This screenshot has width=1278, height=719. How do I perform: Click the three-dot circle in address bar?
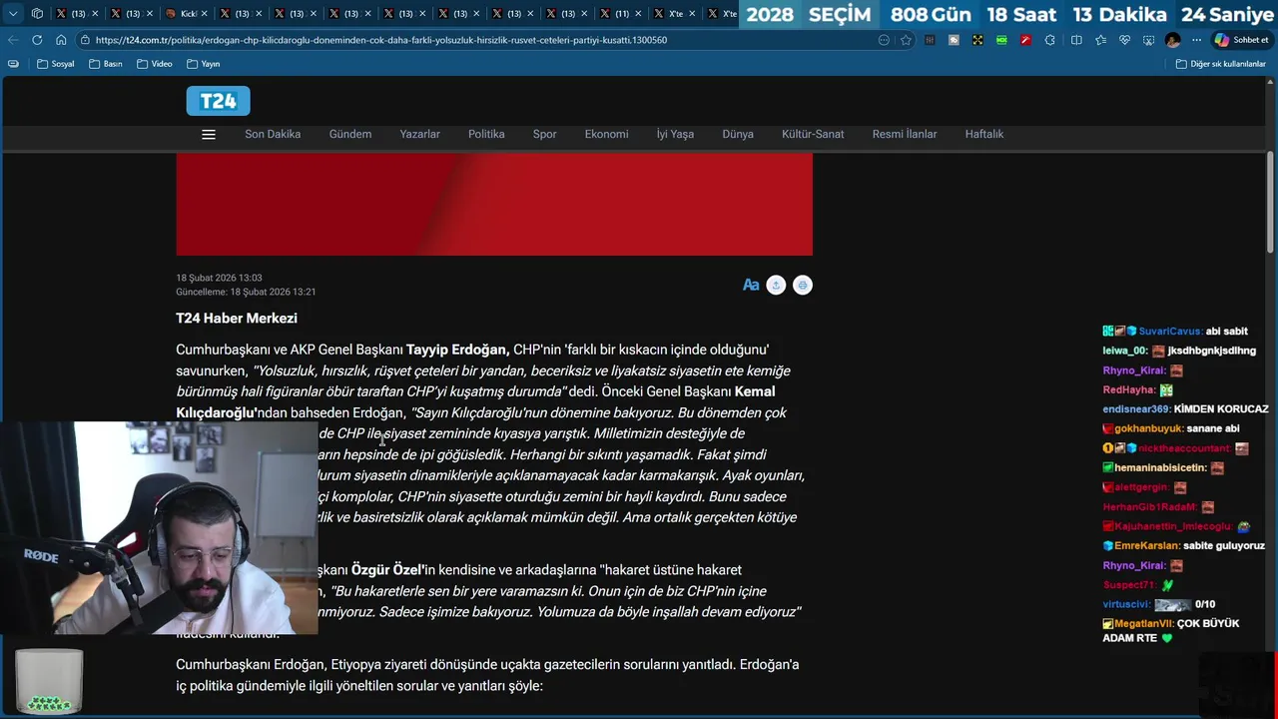click(884, 40)
